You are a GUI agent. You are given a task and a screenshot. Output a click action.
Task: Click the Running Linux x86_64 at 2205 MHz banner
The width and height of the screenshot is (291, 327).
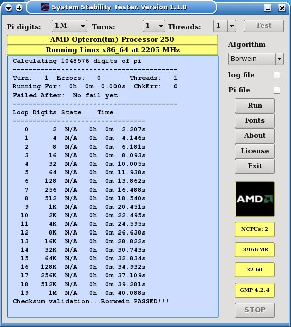(112, 50)
